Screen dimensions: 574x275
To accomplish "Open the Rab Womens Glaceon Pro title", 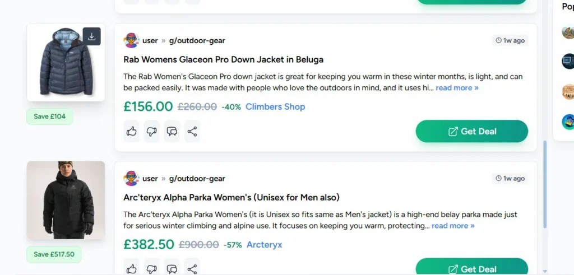I will click(x=223, y=59).
